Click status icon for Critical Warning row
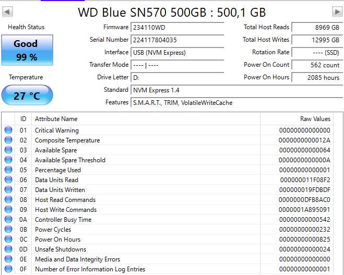The height and width of the screenshot is (275, 344). [x=8, y=130]
